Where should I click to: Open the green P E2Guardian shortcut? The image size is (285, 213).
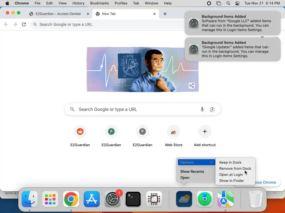coord(111,131)
